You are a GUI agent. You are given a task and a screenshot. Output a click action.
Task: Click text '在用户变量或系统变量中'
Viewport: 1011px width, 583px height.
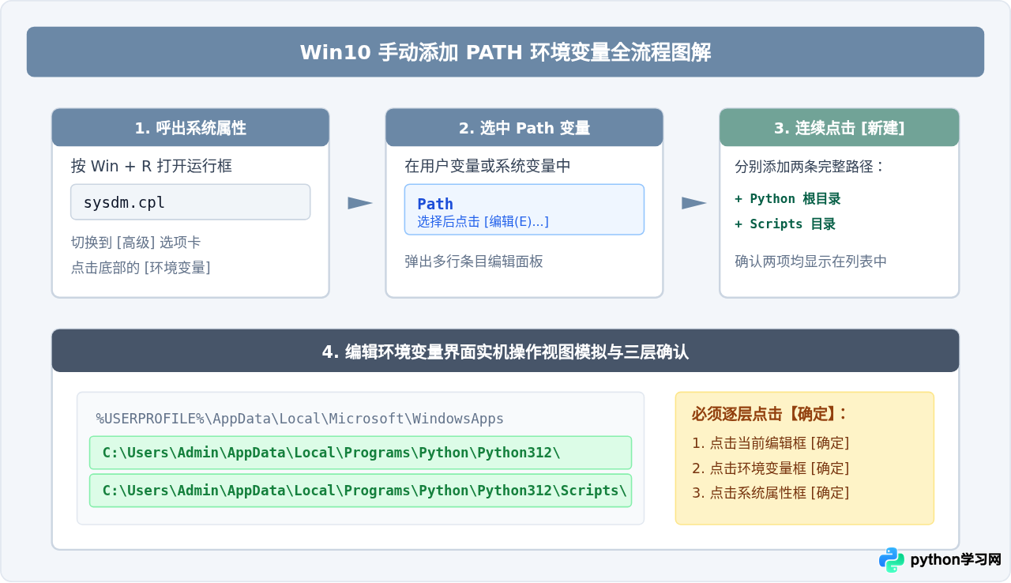[x=487, y=166]
